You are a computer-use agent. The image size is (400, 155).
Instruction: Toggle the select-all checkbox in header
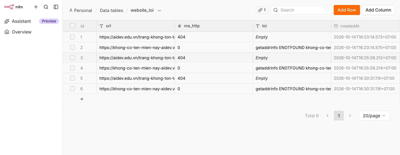pyautogui.click(x=72, y=26)
